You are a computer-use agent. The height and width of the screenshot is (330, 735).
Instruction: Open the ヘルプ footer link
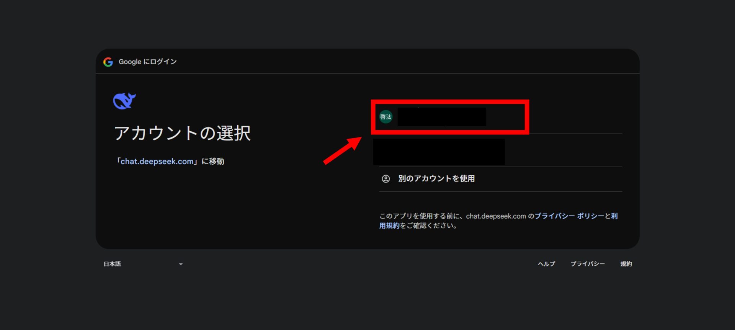(x=546, y=264)
